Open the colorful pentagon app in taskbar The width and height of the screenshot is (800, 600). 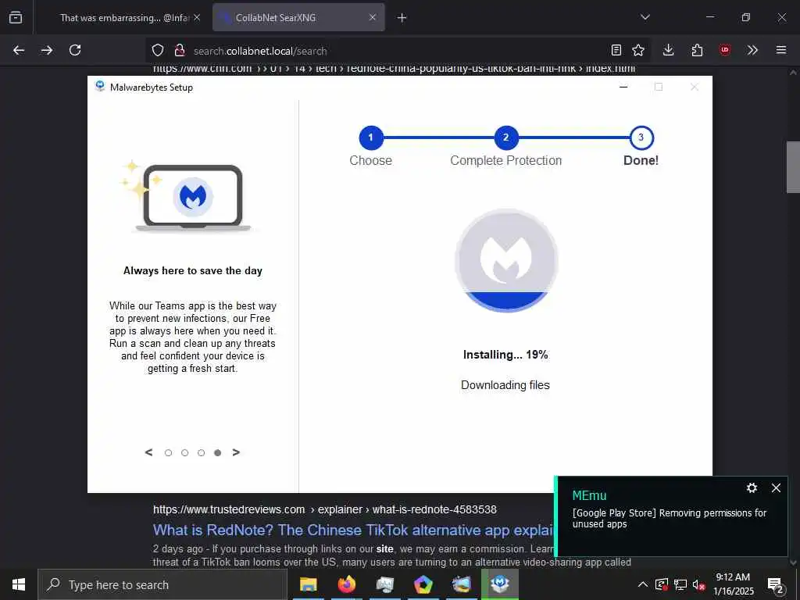pos(423,584)
